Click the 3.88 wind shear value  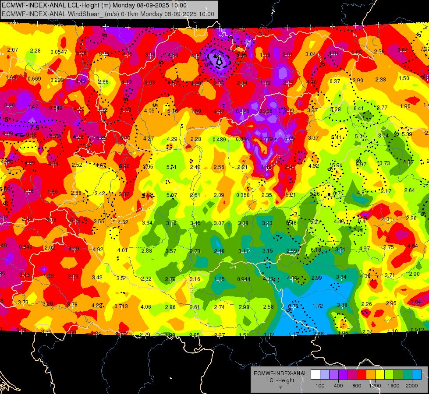tap(342, 305)
